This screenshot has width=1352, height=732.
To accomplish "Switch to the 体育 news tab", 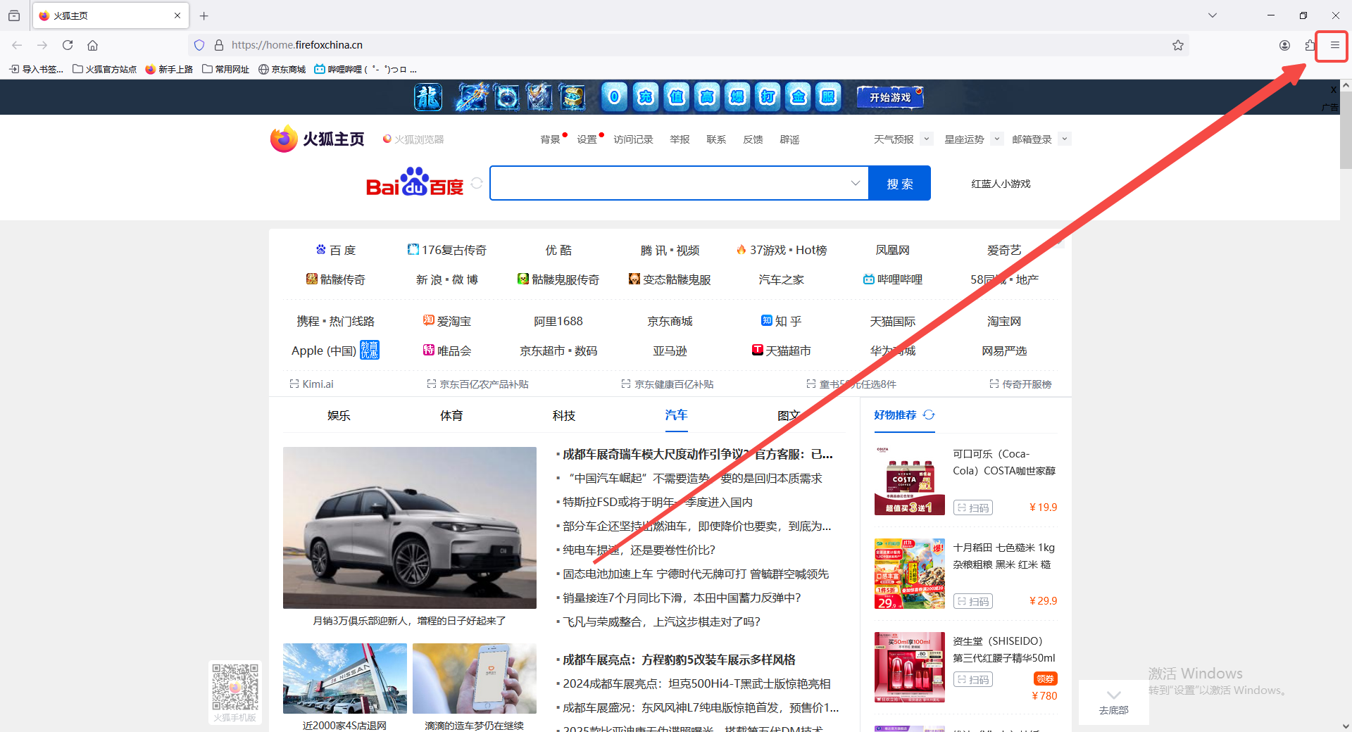I will tap(451, 415).
